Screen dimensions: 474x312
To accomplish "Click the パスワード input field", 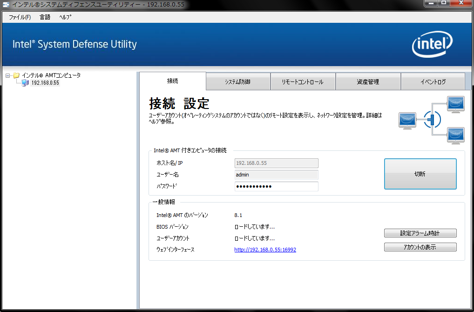I will [276, 186].
